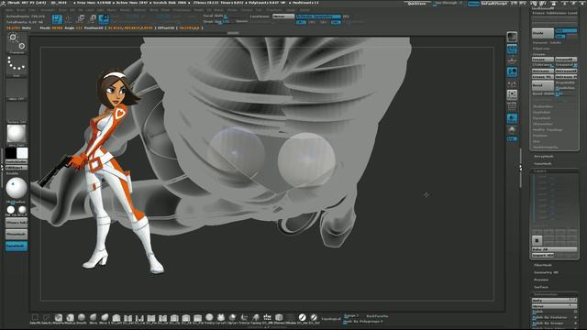Image resolution: width=587 pixels, height=330 pixels.
Task: Toggle the Smt button next to Divide
Action: click(x=566, y=31)
